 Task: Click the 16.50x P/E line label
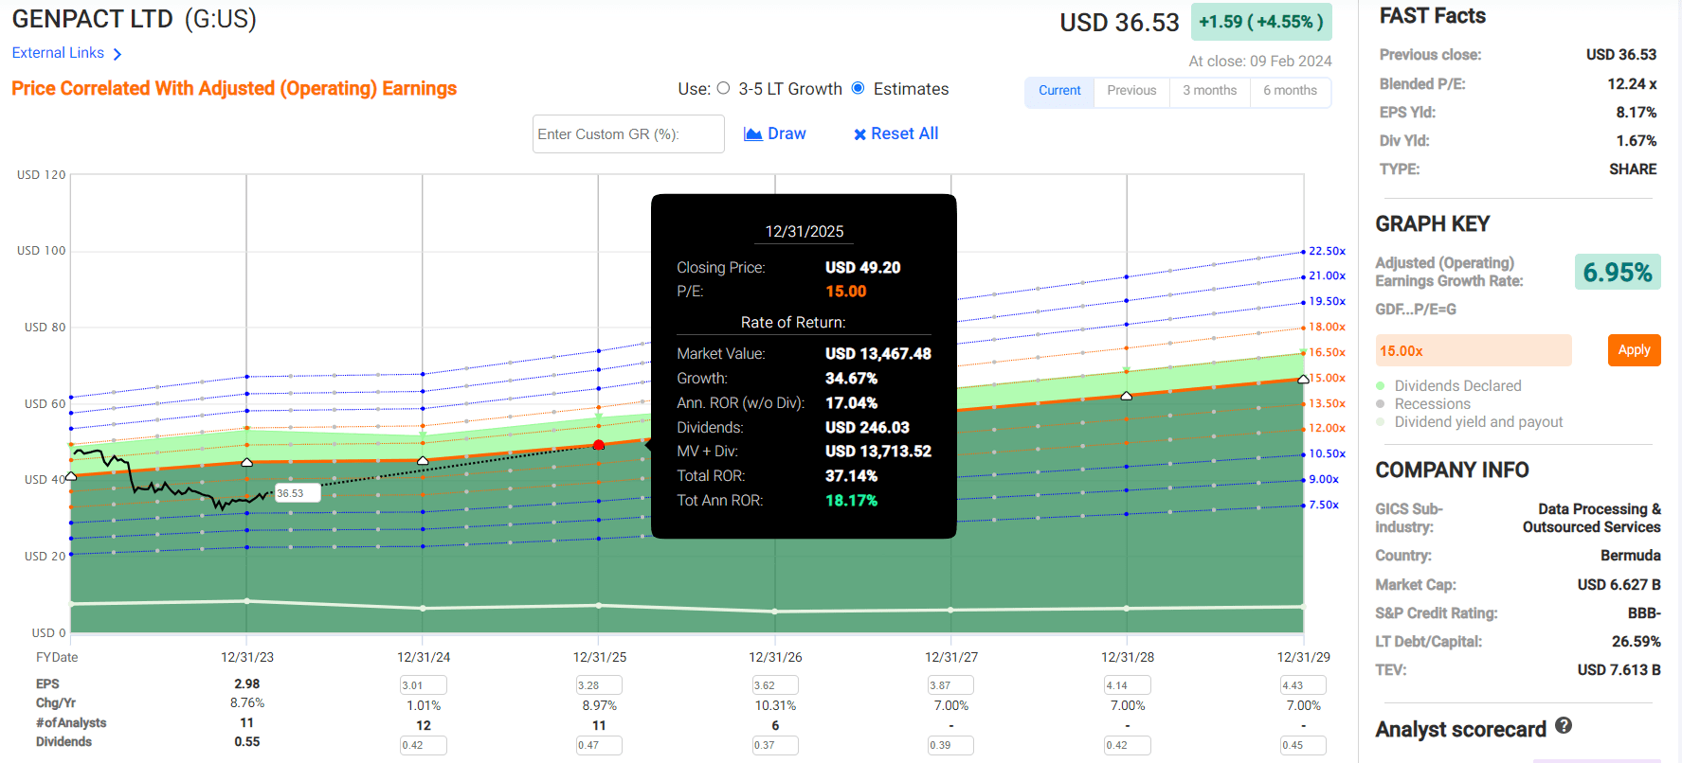point(1327,352)
